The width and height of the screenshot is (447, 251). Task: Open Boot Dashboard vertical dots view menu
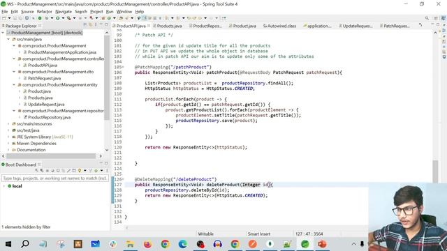[x=107, y=170]
